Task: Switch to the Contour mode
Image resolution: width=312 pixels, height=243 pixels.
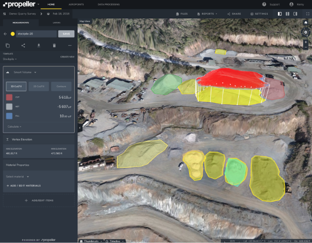Action: (x=61, y=86)
